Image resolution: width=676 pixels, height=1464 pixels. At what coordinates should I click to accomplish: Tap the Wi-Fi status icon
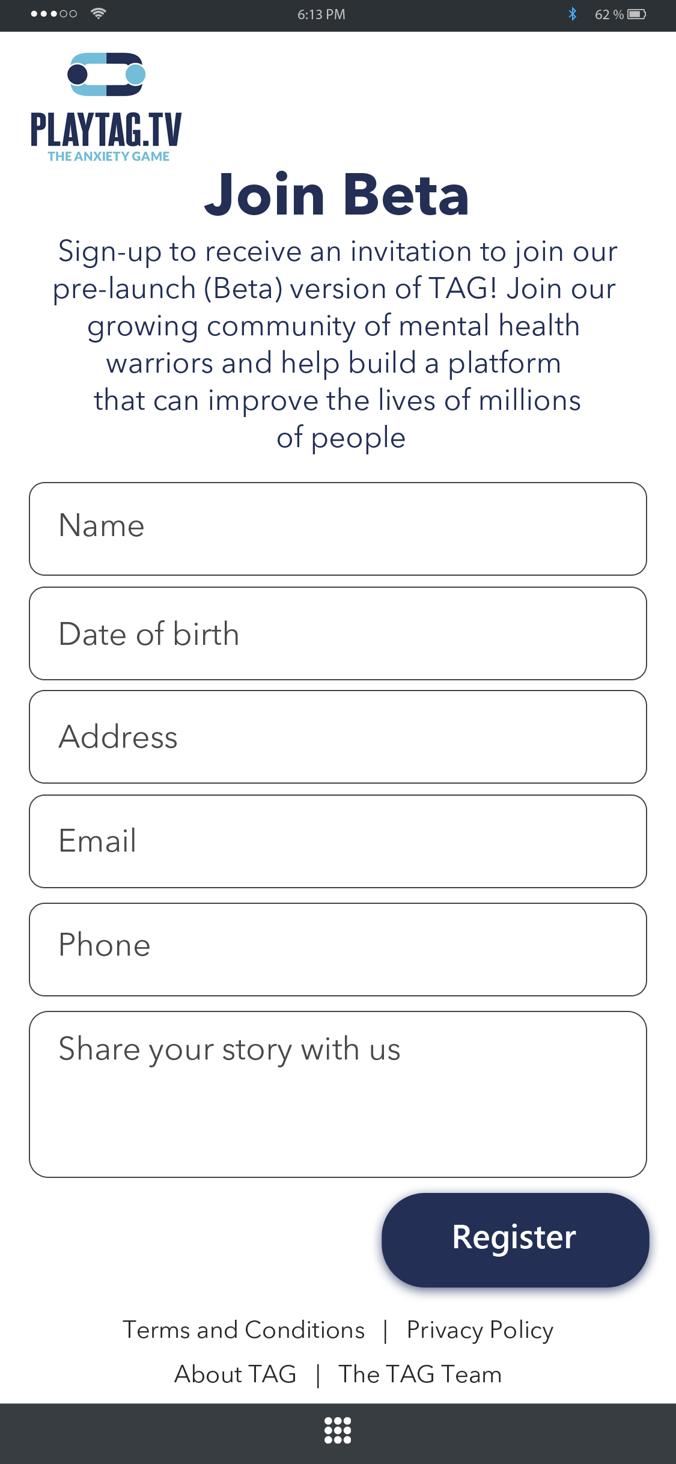tap(99, 13)
